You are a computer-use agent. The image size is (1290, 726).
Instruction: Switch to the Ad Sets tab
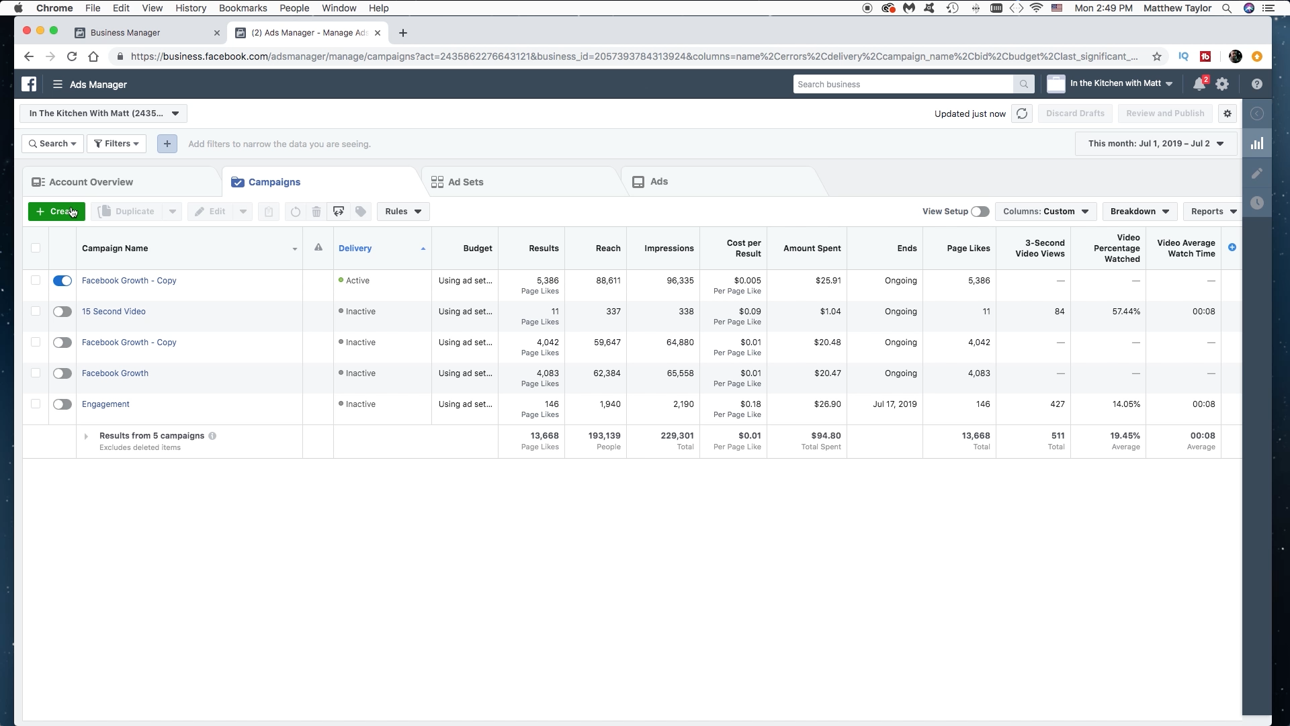[466, 182]
